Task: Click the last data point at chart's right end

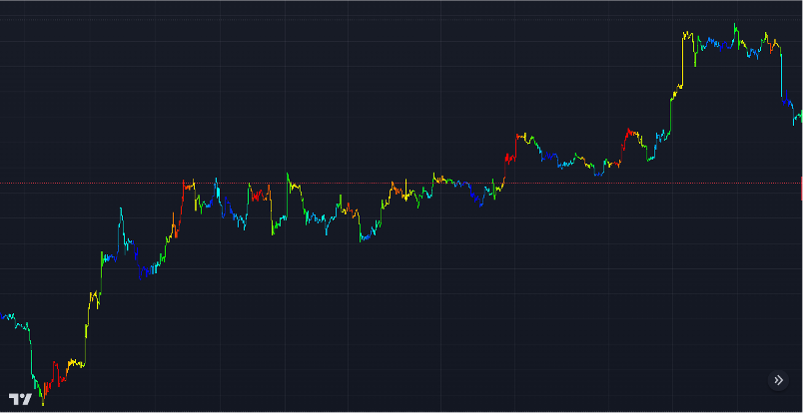Action: pyautogui.click(x=801, y=115)
